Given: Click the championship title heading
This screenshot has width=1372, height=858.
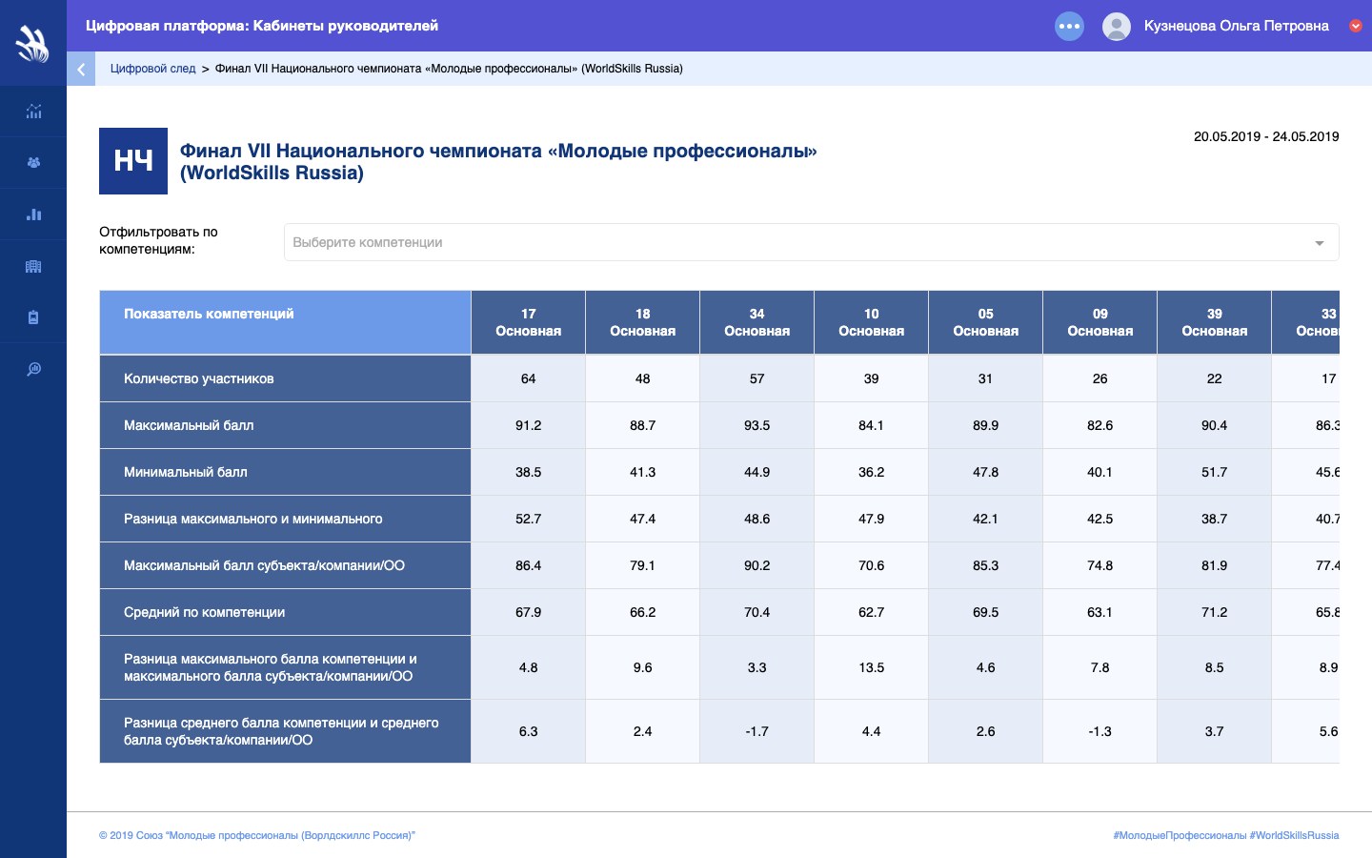Looking at the screenshot, I should [498, 161].
